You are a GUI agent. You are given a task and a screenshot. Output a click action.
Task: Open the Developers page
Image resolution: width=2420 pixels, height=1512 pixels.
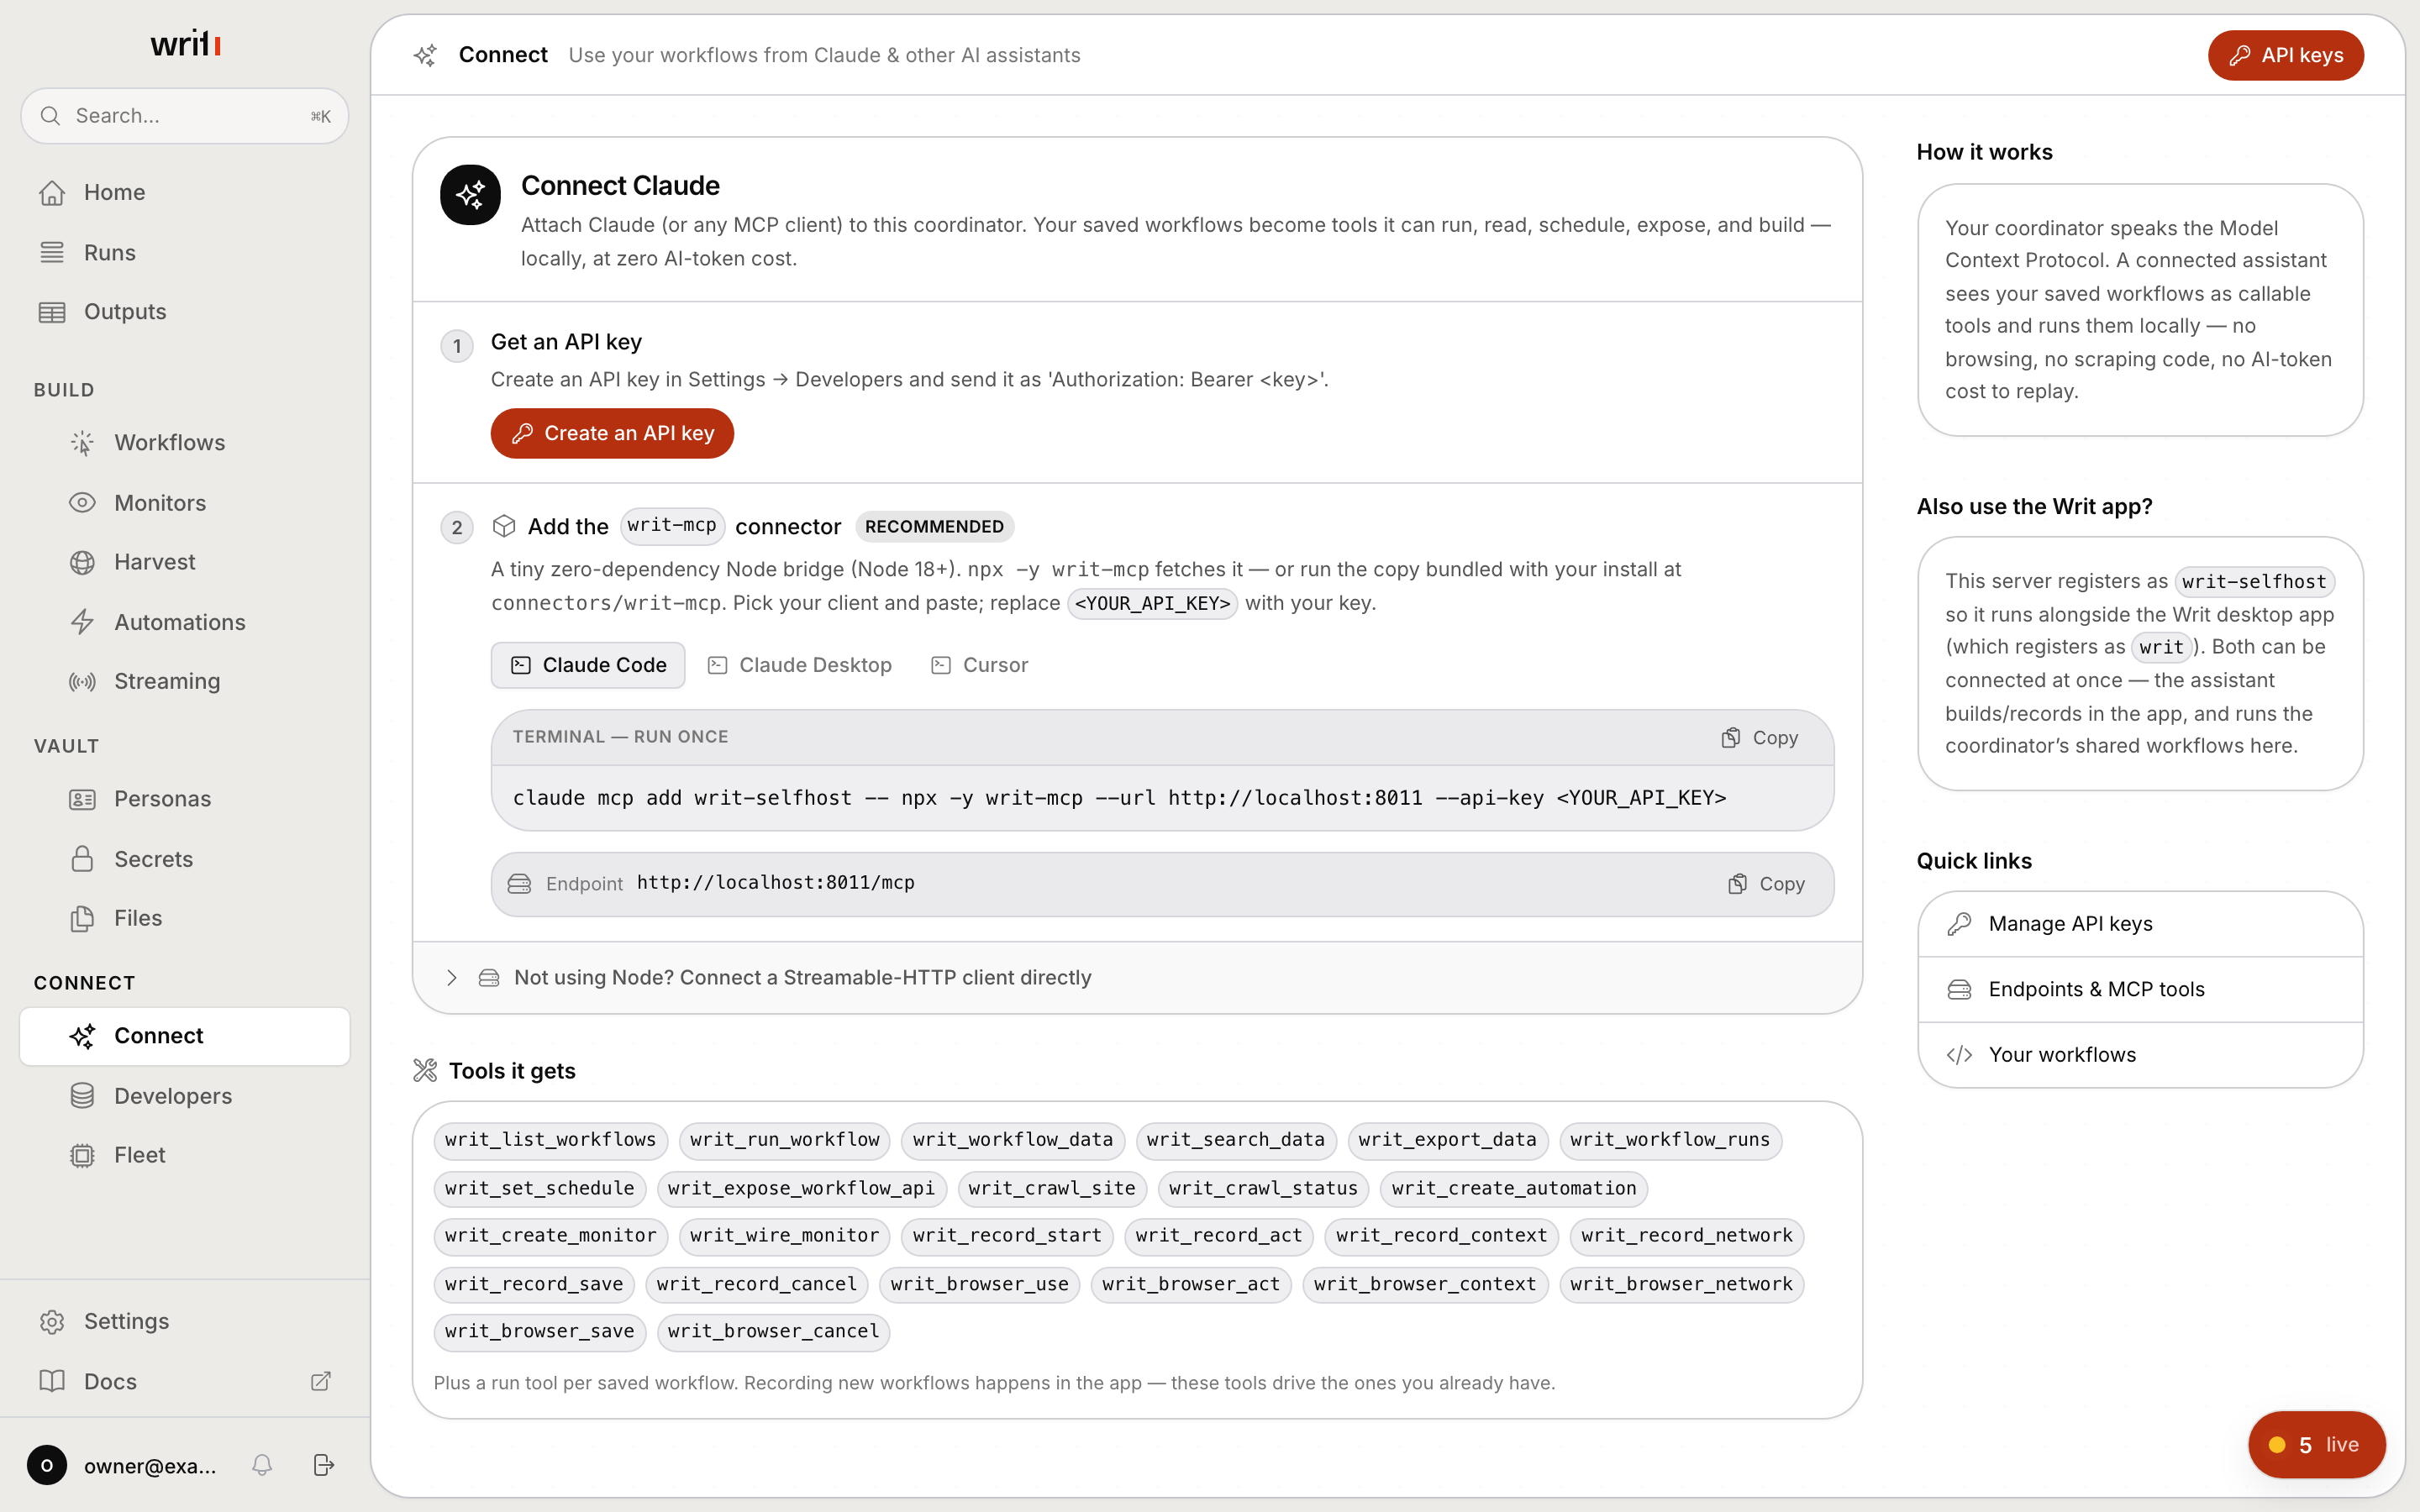185,1096
